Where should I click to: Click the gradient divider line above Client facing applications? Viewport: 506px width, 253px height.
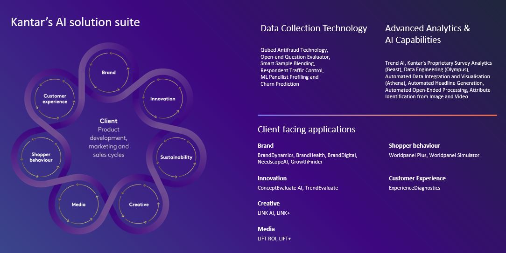click(377, 115)
